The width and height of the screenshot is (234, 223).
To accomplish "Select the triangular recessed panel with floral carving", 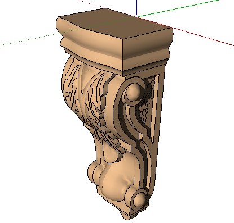I will click(x=149, y=105).
